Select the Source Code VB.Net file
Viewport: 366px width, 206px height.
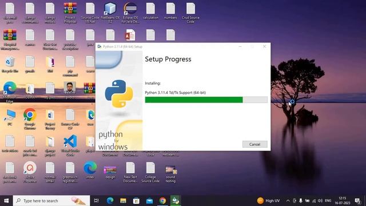(90, 13)
